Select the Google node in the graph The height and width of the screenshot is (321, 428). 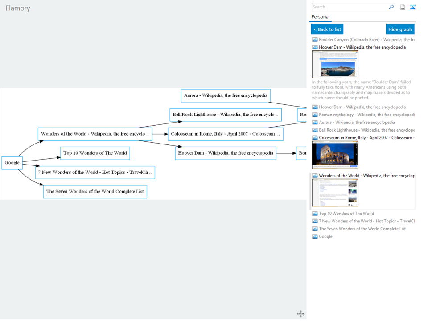coord(12,163)
